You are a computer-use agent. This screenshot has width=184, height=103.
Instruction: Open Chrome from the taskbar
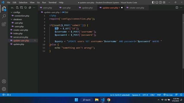click(109, 100)
